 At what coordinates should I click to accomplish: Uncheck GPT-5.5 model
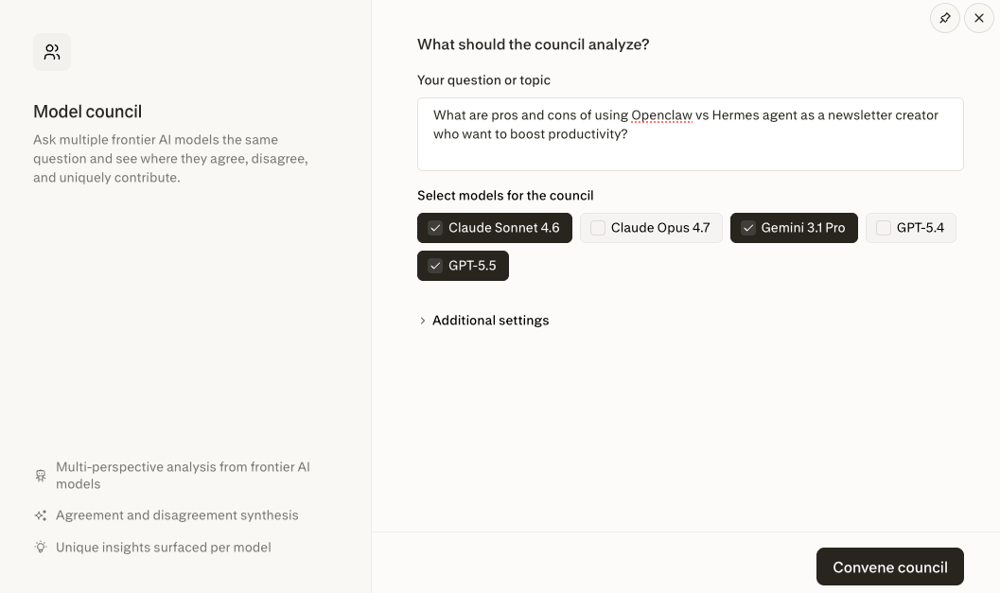(x=463, y=265)
